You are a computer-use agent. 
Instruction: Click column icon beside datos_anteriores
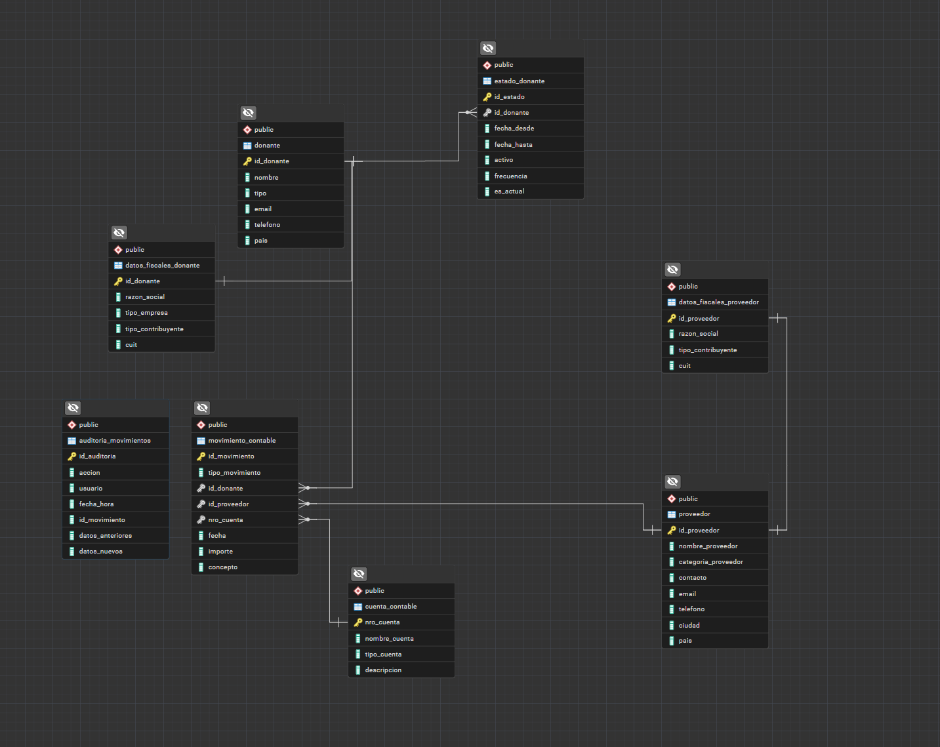(72, 536)
